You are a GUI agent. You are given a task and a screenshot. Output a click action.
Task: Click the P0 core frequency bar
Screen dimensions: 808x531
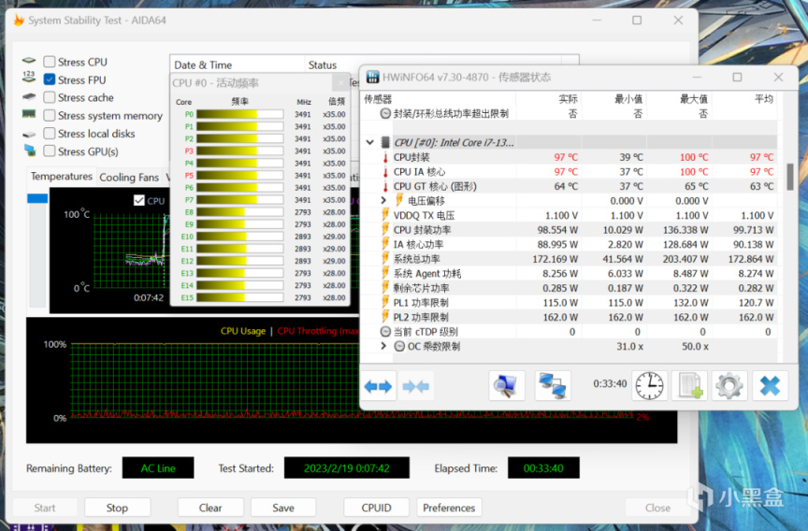(x=239, y=114)
